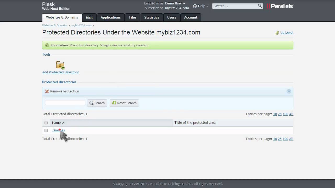The width and height of the screenshot is (335, 188).
Task: View the Statistics tab
Action: coord(152,17)
